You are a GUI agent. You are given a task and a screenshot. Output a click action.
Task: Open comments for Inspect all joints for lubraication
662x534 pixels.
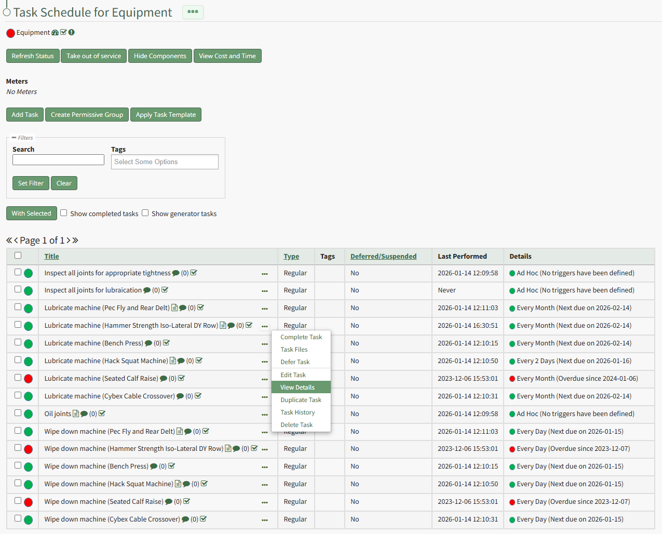pyautogui.click(x=147, y=290)
